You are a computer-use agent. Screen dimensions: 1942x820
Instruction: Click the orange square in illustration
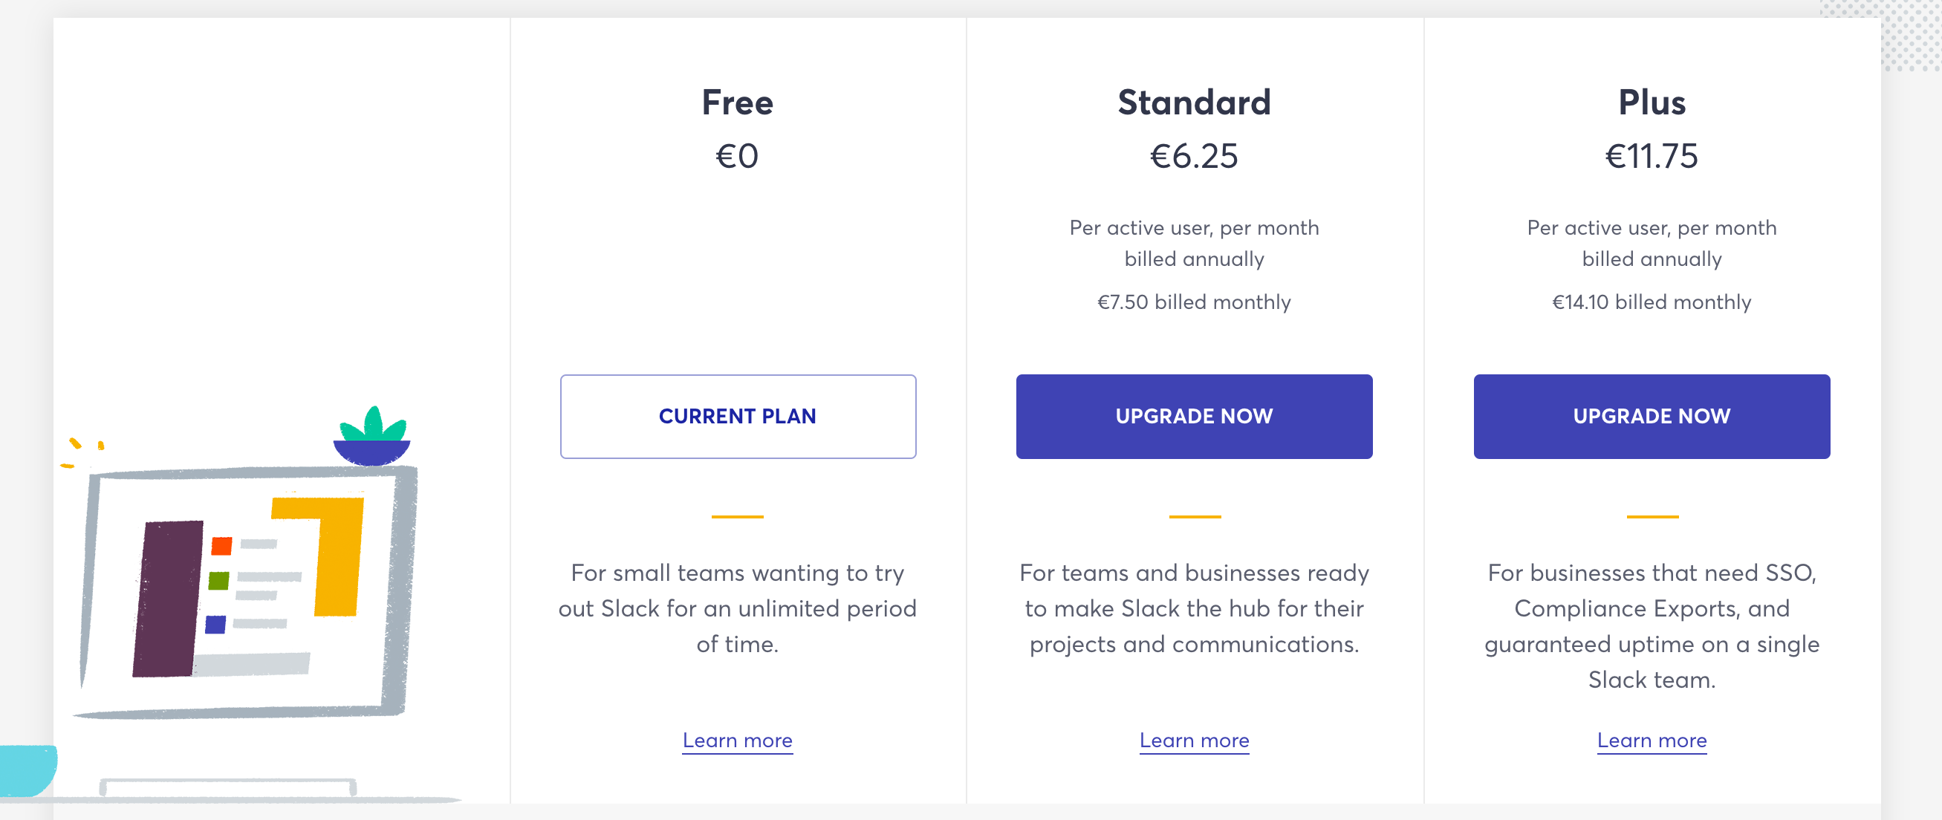(x=221, y=546)
